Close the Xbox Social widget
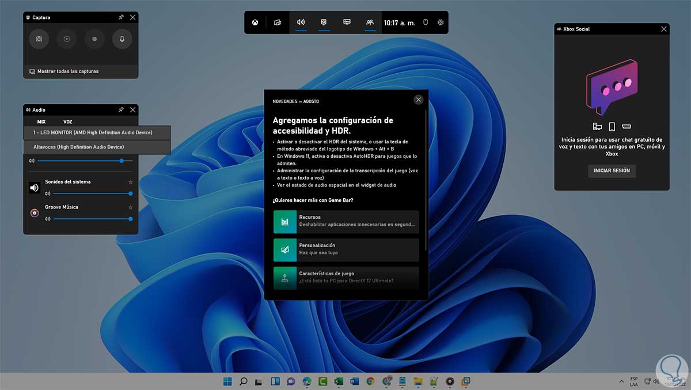691x390 pixels. pyautogui.click(x=664, y=29)
